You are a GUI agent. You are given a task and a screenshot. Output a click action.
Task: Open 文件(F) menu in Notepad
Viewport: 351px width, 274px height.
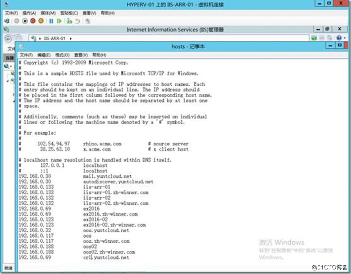point(26,55)
